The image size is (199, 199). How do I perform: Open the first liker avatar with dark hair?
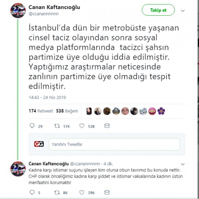click(x=89, y=111)
